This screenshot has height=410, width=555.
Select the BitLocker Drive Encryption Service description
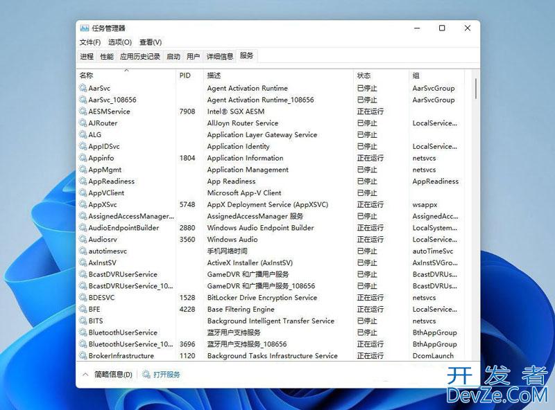(262, 298)
